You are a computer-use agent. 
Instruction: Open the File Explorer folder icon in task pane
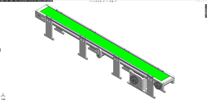coord(206,9)
